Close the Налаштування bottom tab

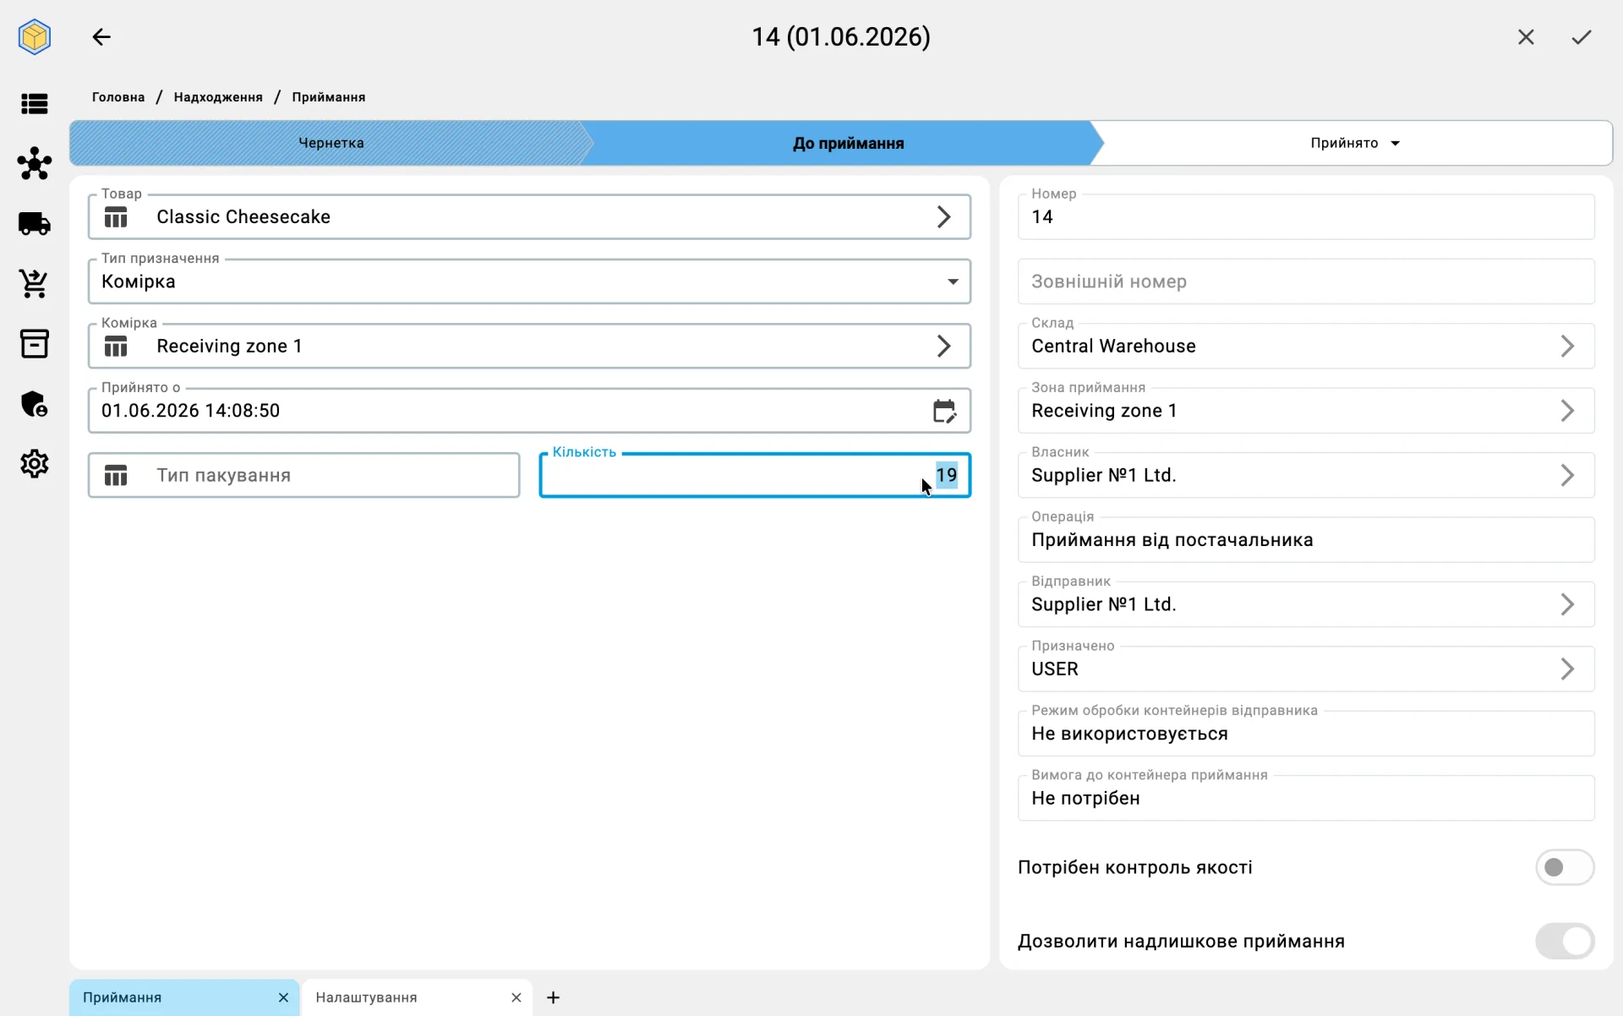[516, 997]
